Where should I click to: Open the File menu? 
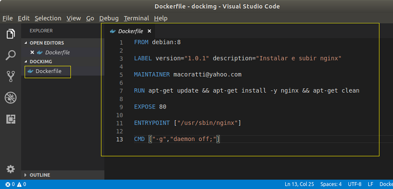[7, 18]
